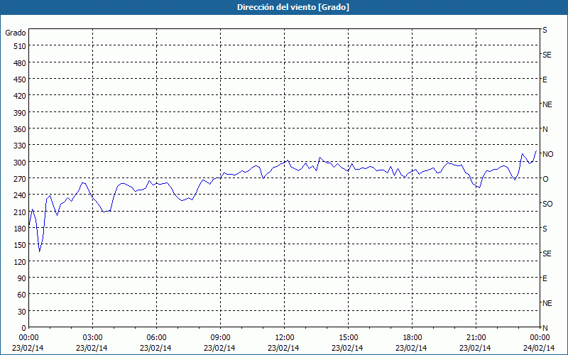568x355 pixels.
Task: Select the 30 y-axis value
Action: click(x=22, y=312)
